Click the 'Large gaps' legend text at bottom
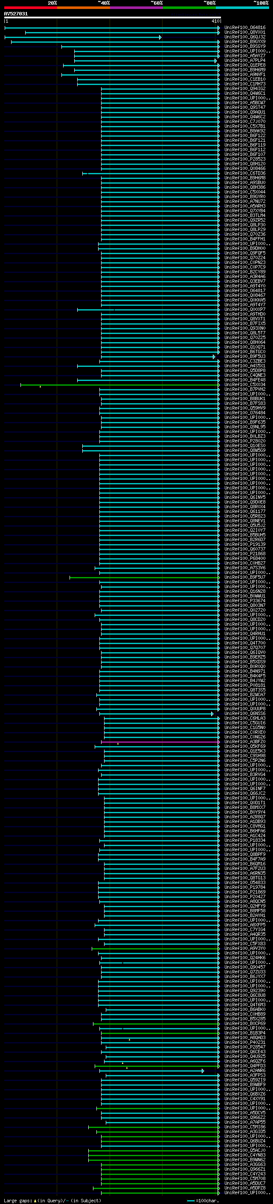 coord(18,1201)
